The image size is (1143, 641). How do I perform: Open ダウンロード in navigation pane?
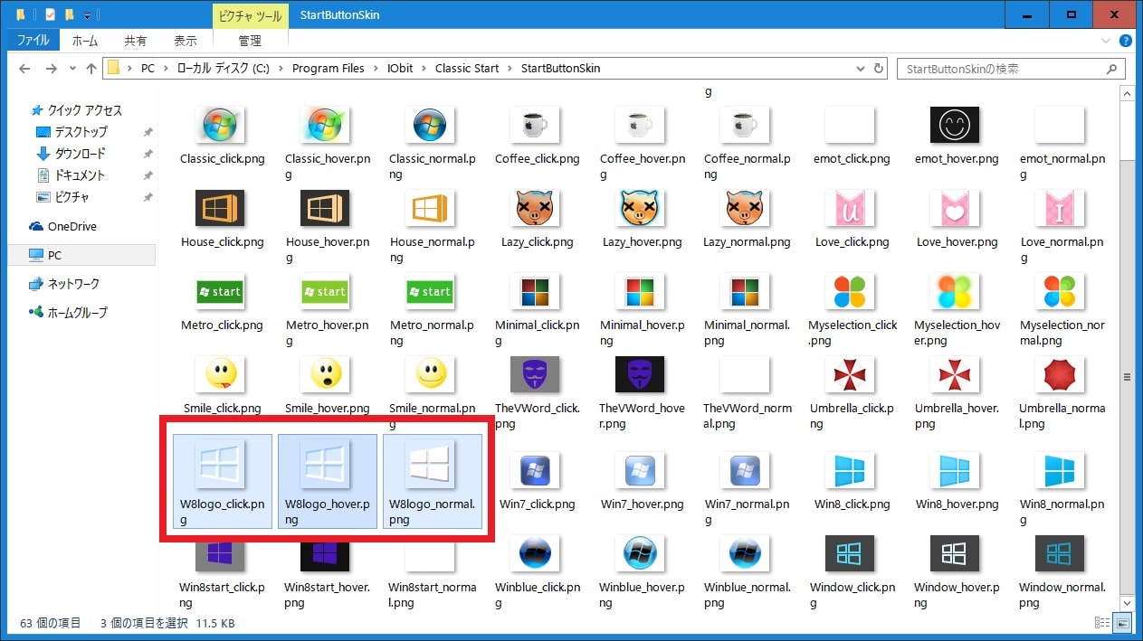click(81, 154)
